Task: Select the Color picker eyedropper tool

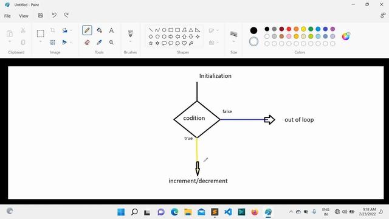Action: click(99, 43)
